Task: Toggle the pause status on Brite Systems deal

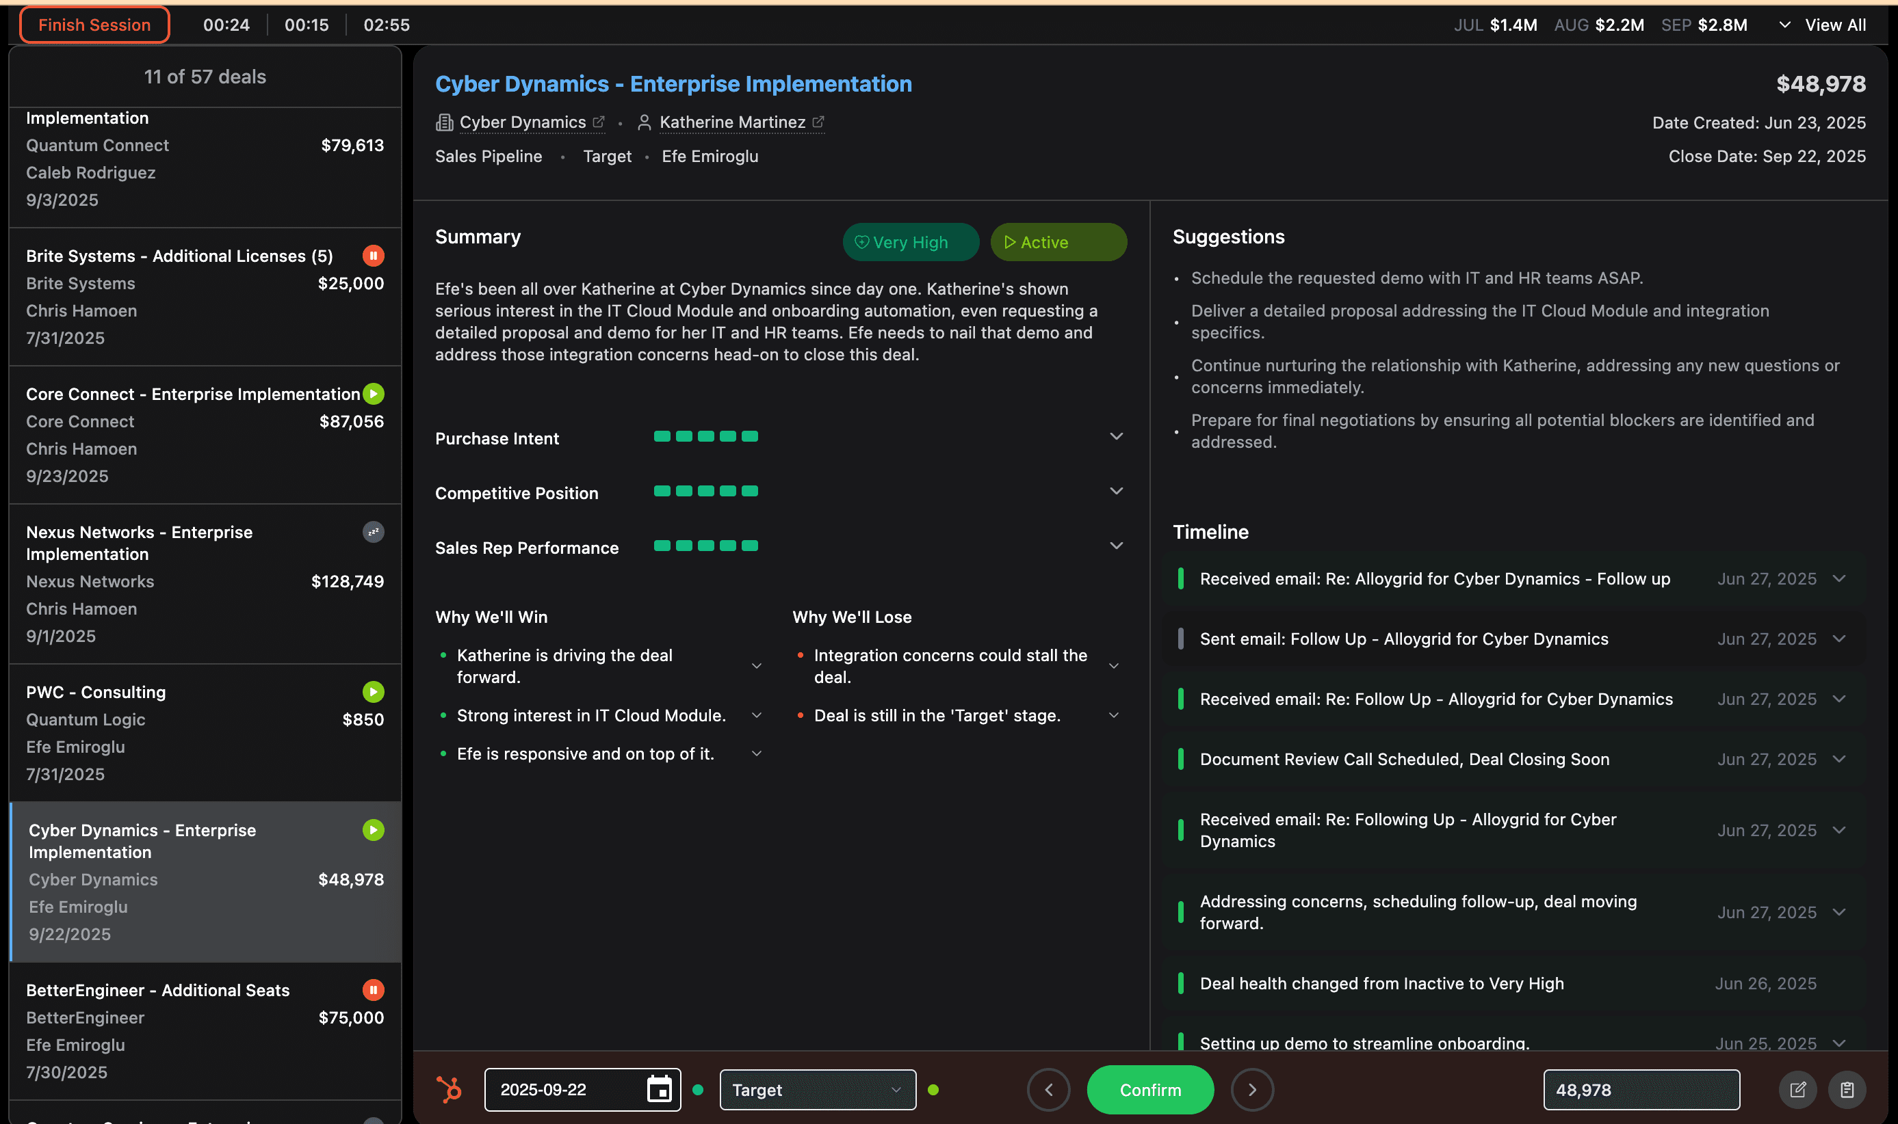Action: tap(373, 255)
